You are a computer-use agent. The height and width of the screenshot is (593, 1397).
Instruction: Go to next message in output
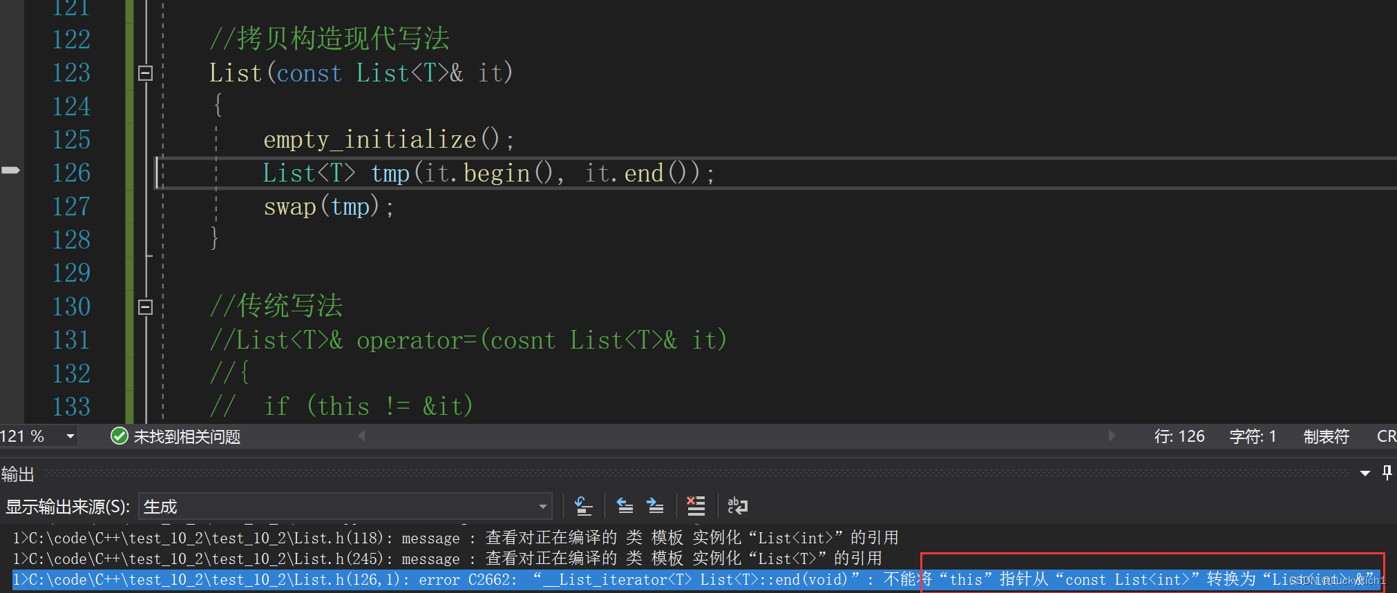pyautogui.click(x=655, y=506)
